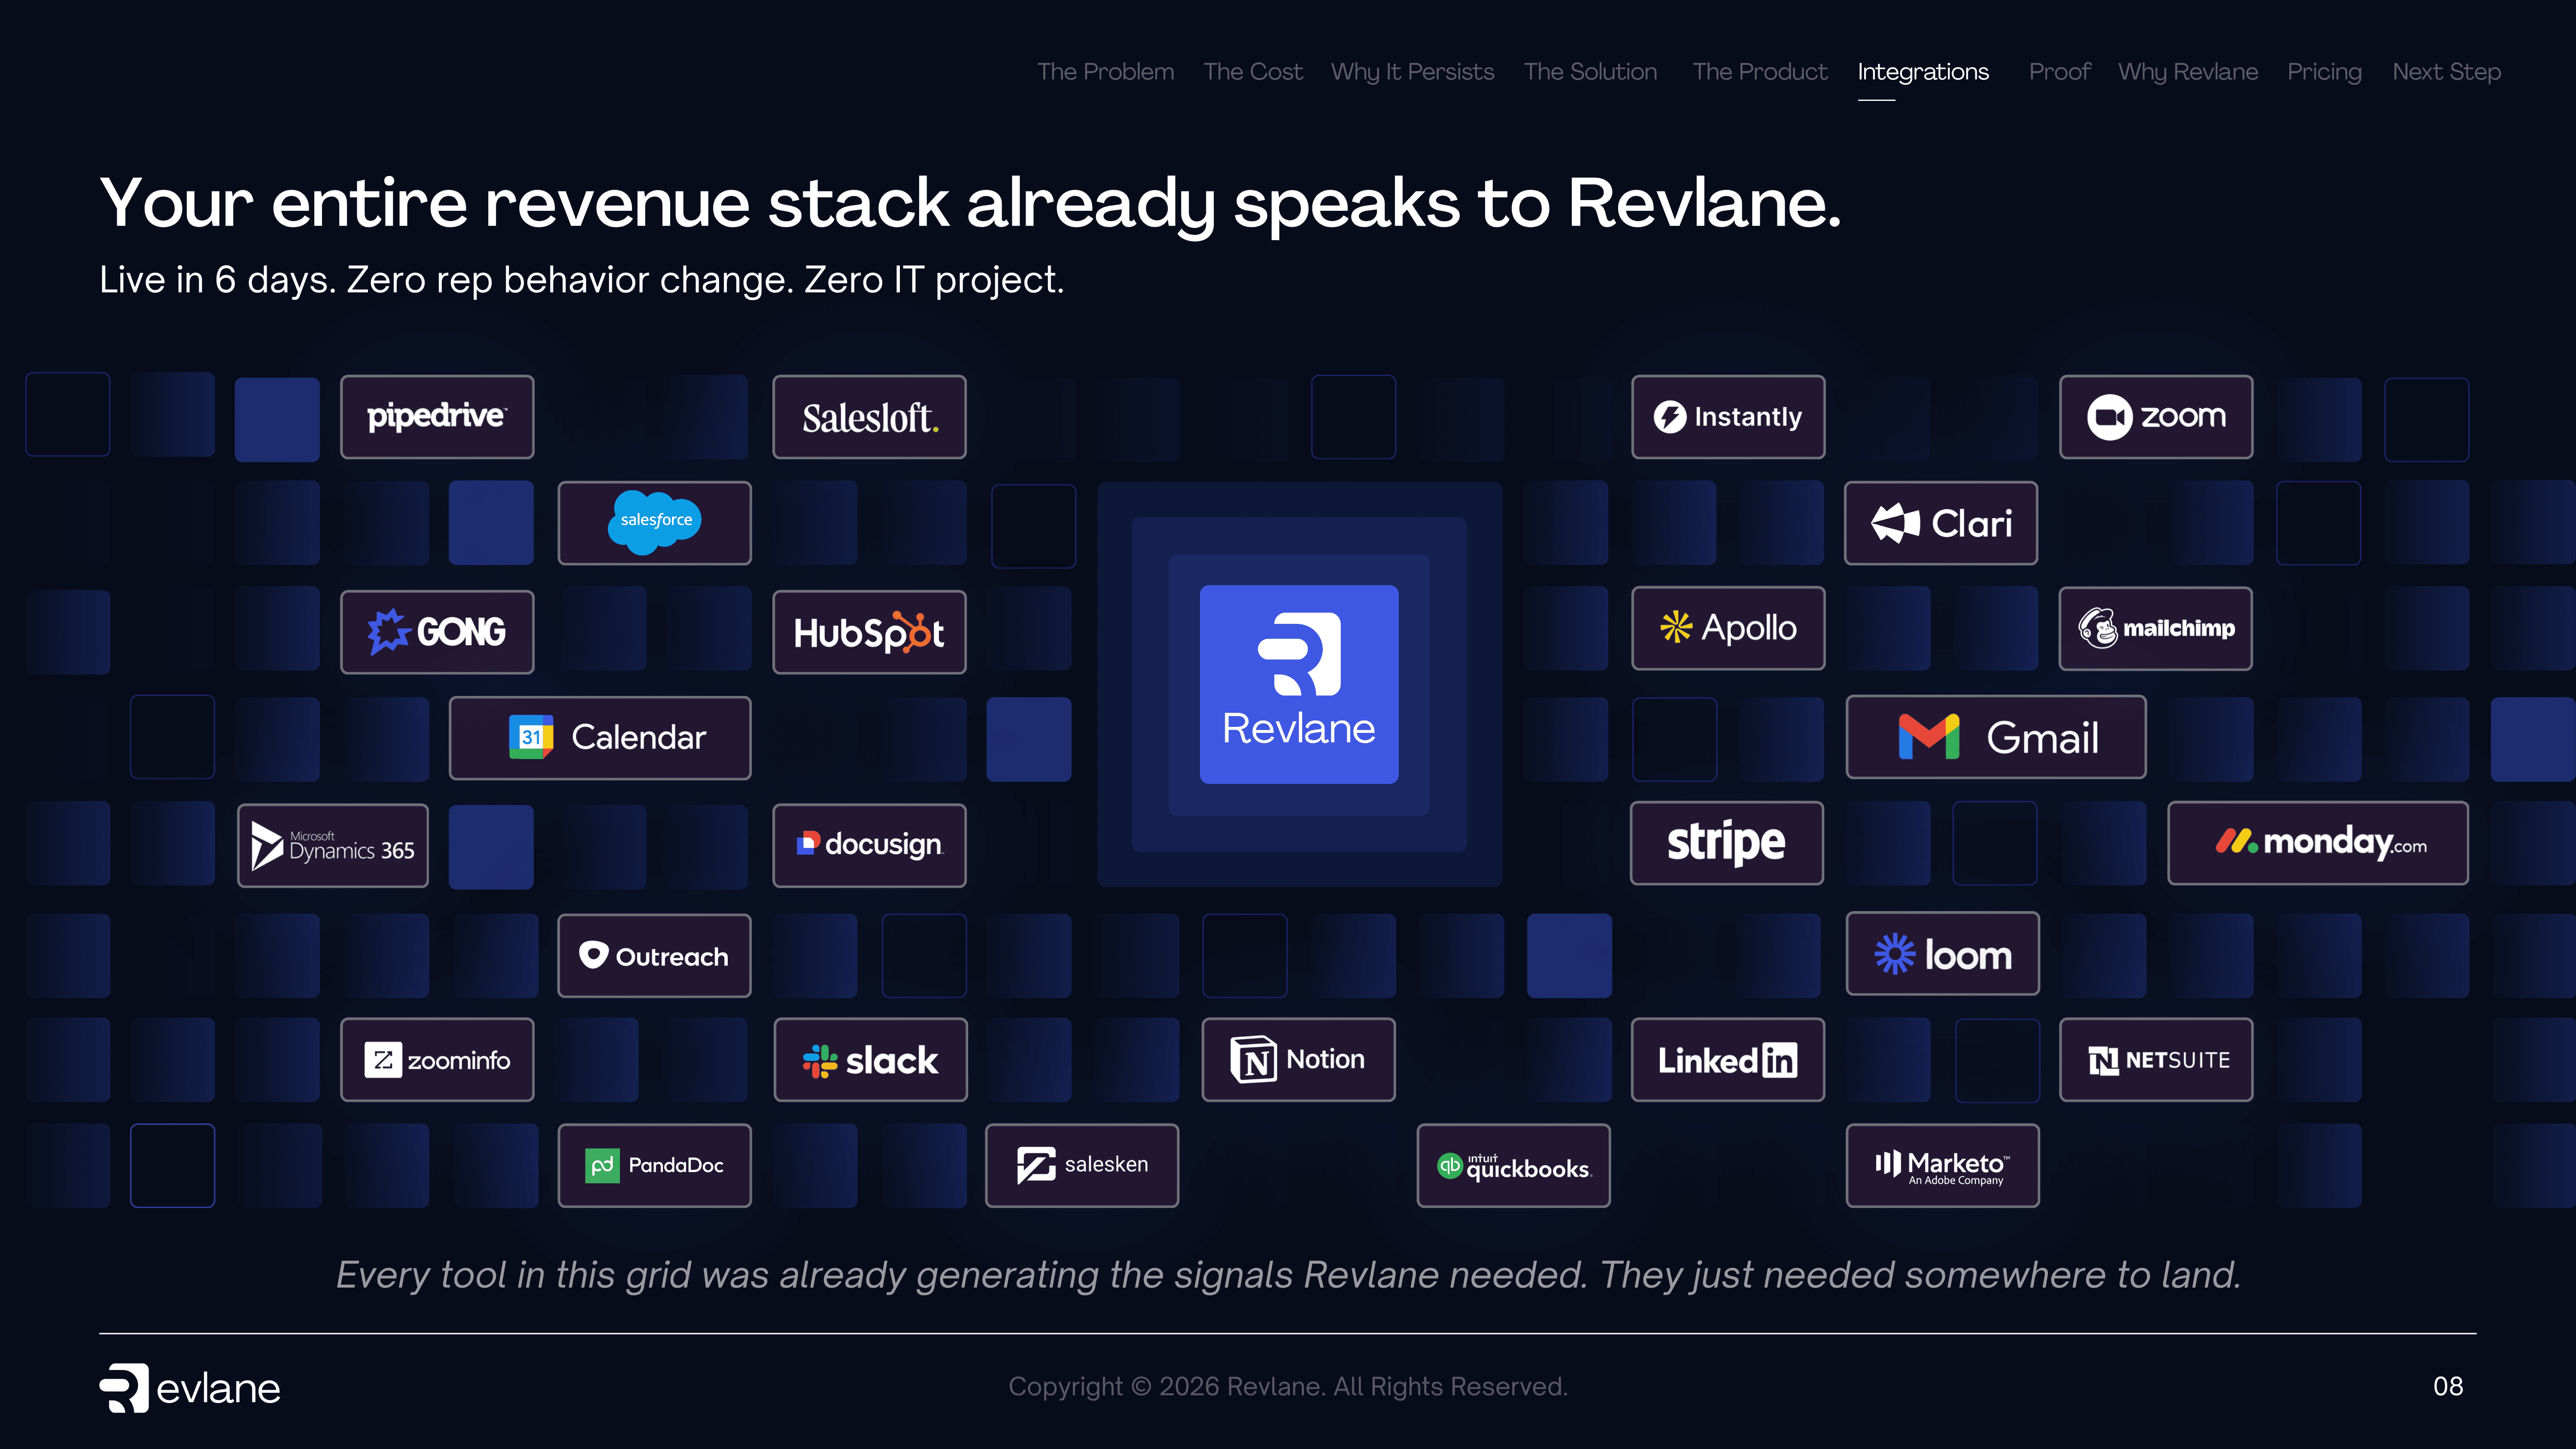Switch to The Product section
Viewport: 2576px width, 1449px height.
1760,72
